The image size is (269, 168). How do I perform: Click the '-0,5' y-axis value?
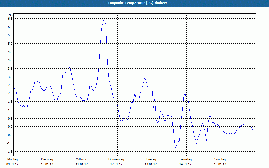10,135
